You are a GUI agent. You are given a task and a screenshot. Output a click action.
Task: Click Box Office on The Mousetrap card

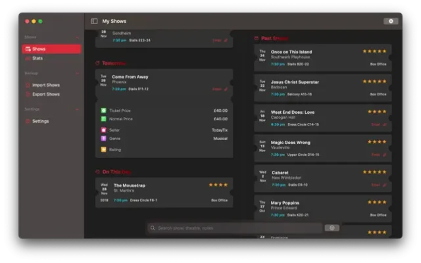point(219,200)
